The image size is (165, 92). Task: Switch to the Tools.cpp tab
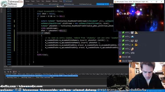41,4
